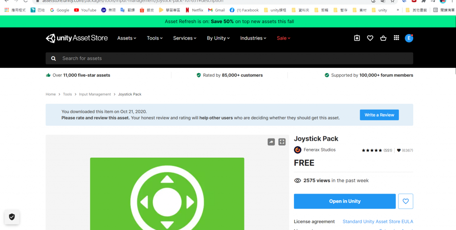Image resolution: width=456 pixels, height=230 pixels.
Task: Go to Home breadcrumb
Action: point(51,94)
